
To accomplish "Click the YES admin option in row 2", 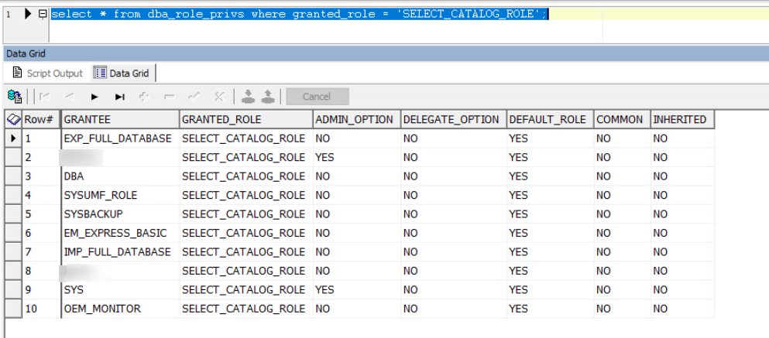I will tap(357, 157).
